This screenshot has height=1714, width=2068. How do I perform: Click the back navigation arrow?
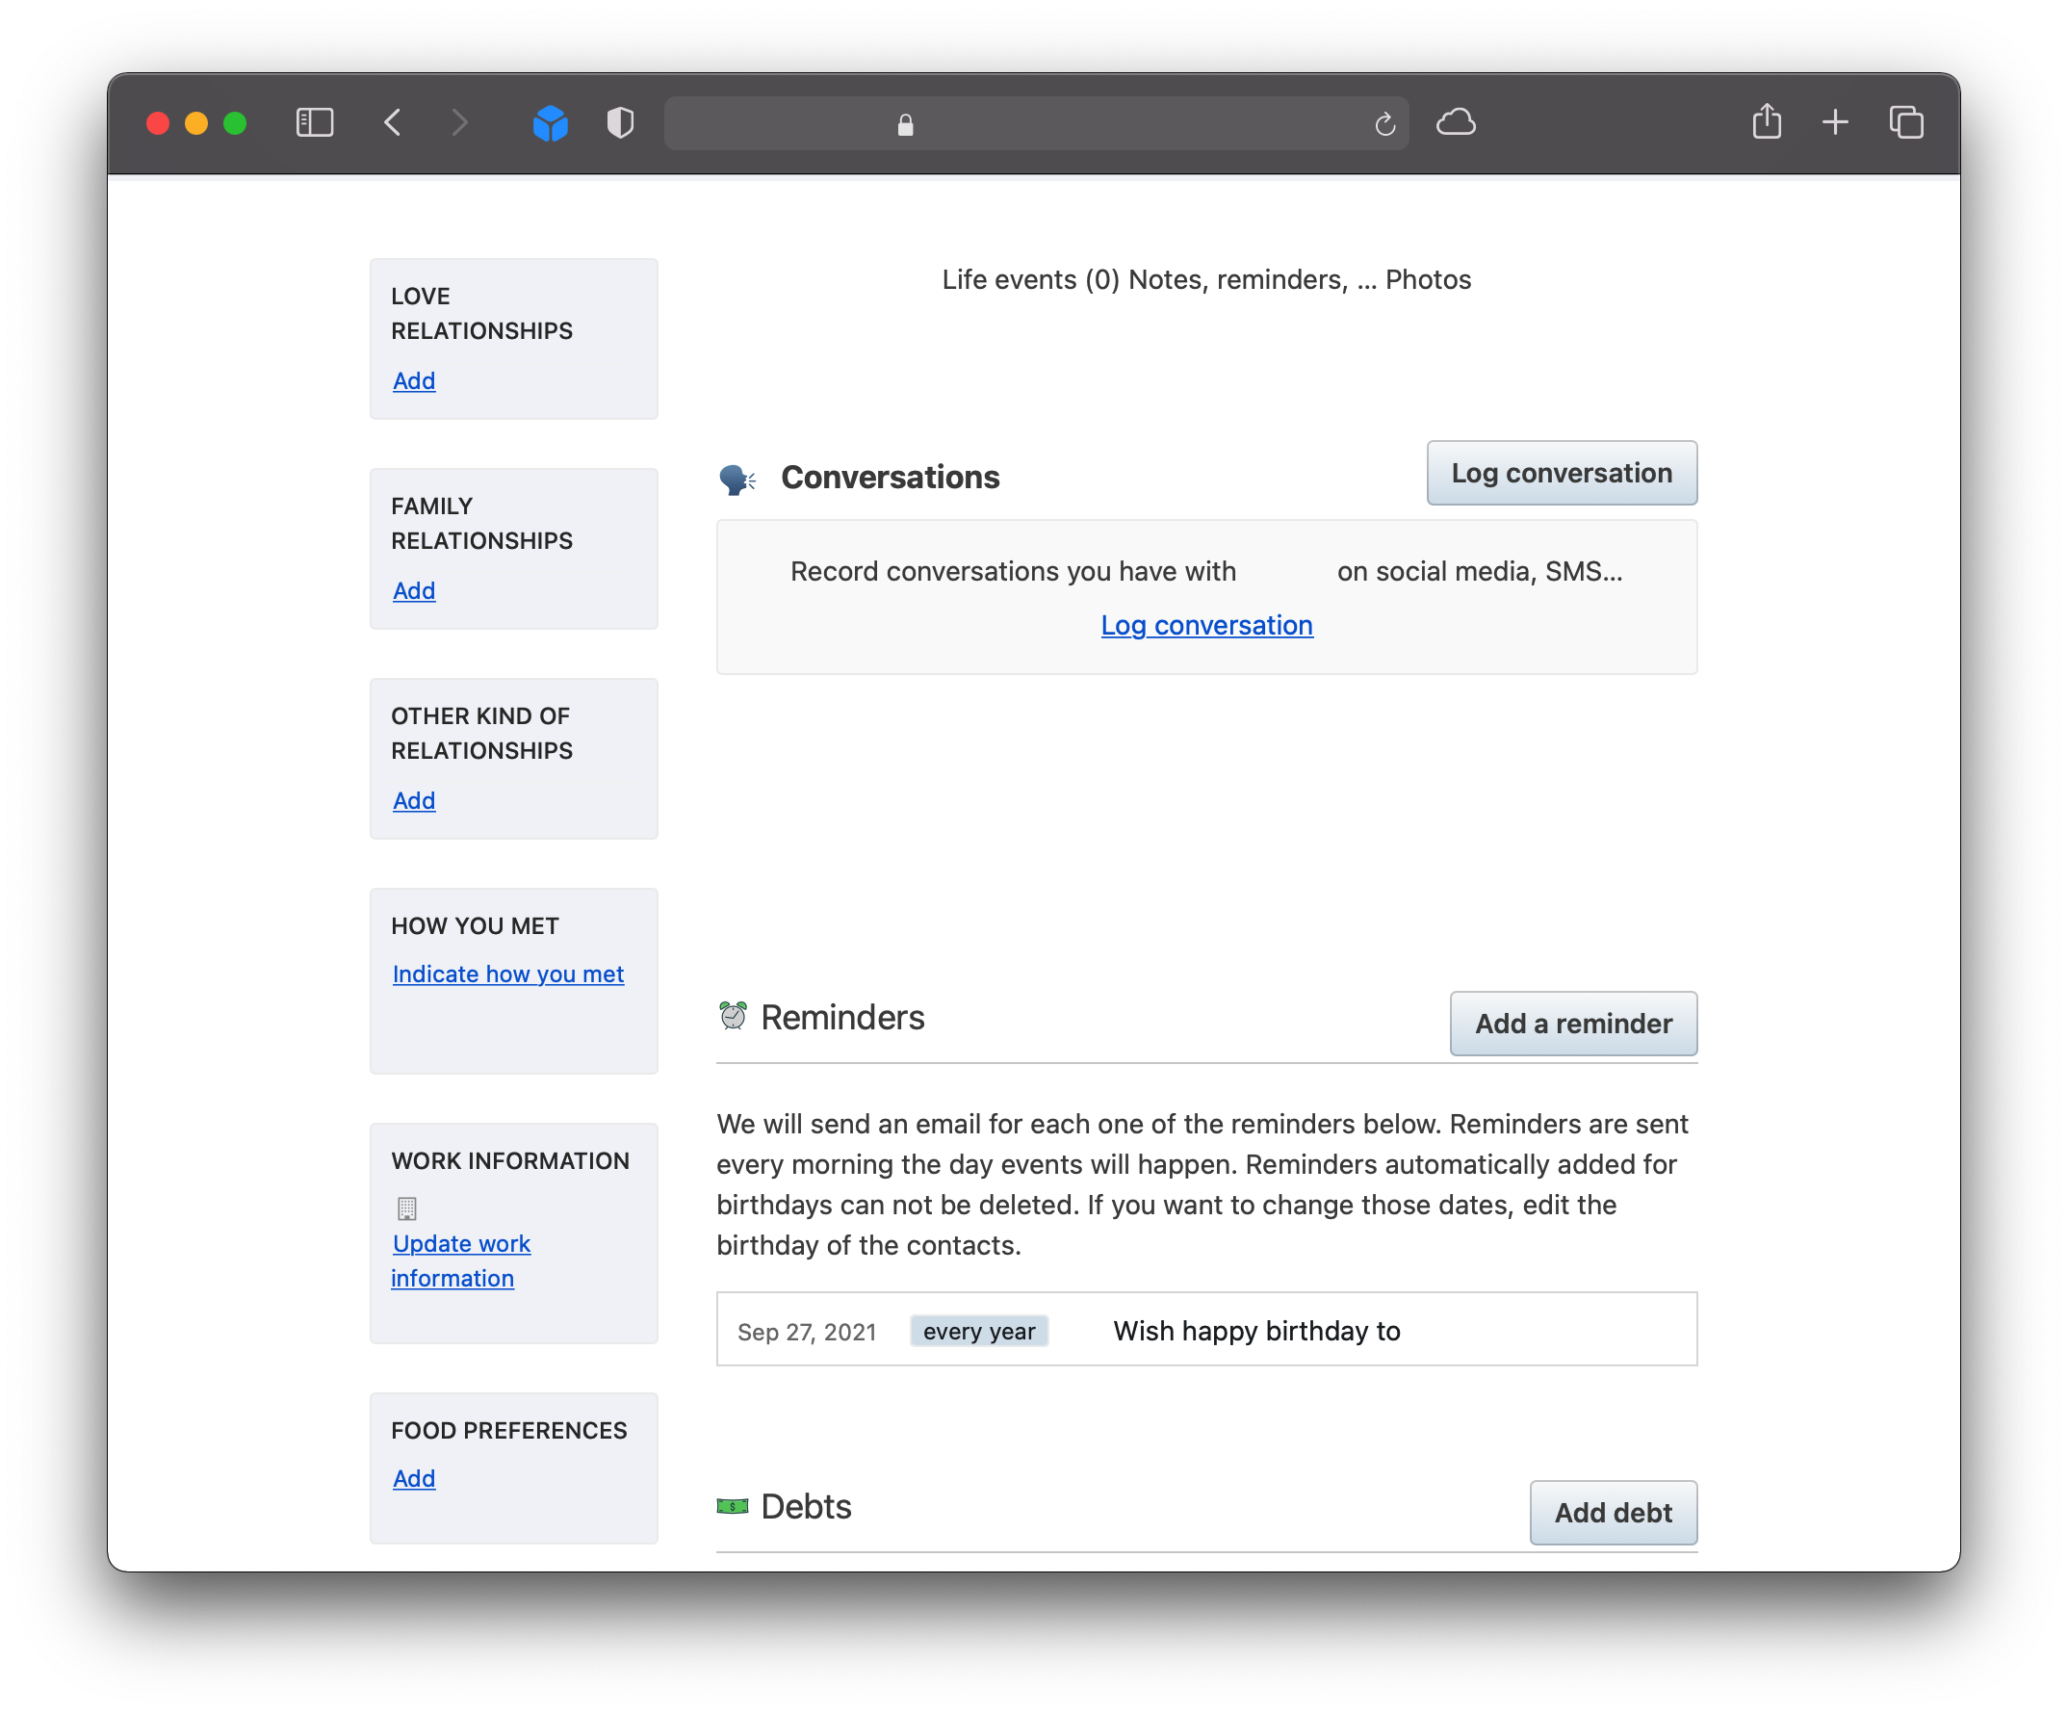392,122
